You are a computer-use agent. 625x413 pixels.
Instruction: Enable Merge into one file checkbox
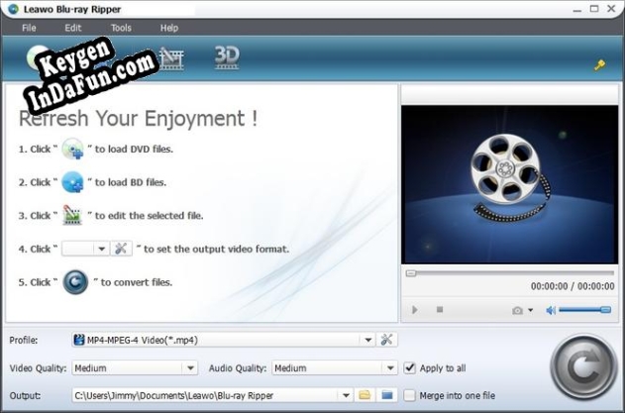(409, 395)
